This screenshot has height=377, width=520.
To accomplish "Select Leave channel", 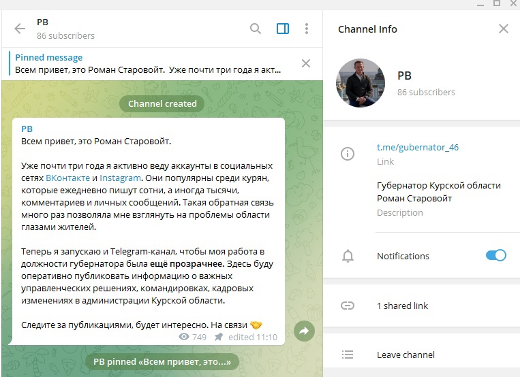I will 421,355.
